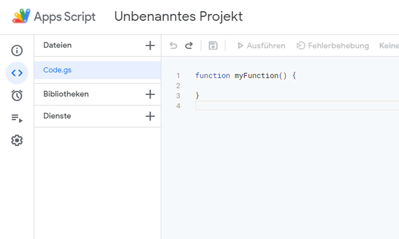Click the Dienste section label

pyautogui.click(x=57, y=116)
